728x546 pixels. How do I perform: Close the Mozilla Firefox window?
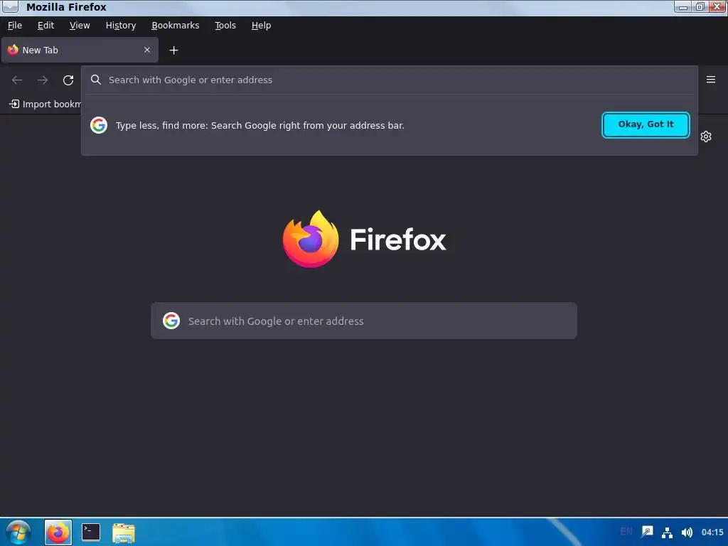[x=717, y=6]
